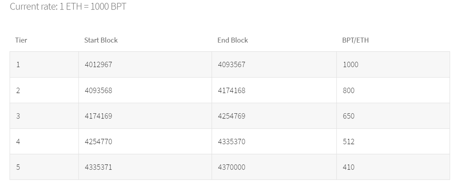This screenshot has width=461, height=192.
Task: Select tier 1 start block 4012967
Action: [145, 65]
